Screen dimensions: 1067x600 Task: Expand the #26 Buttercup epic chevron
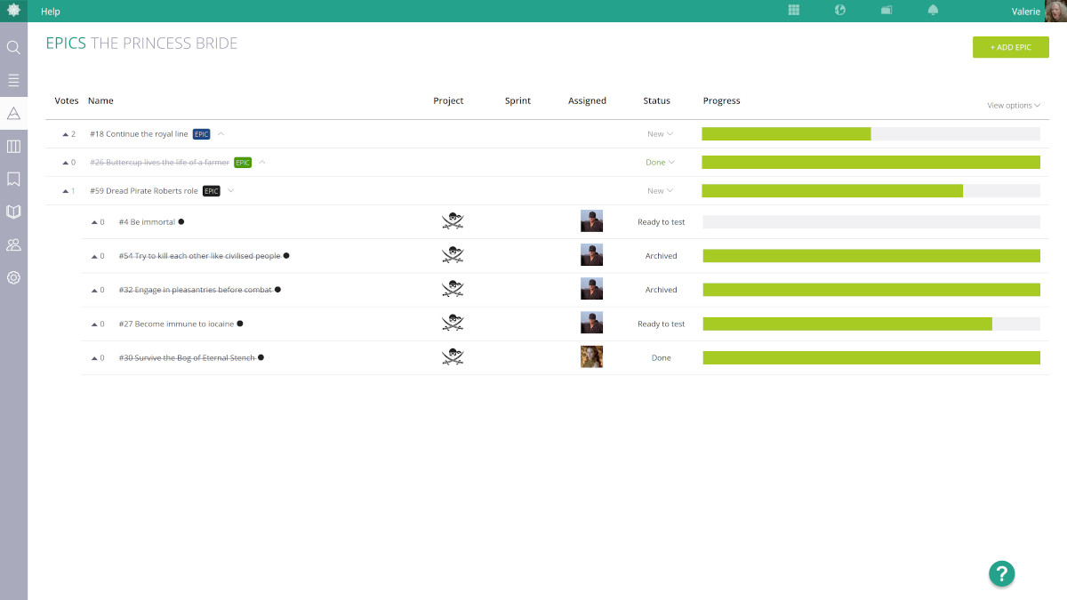[x=262, y=163]
